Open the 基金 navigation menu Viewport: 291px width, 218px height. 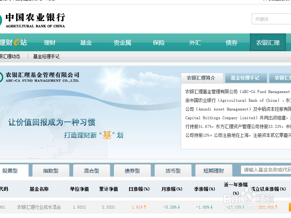[86, 43]
